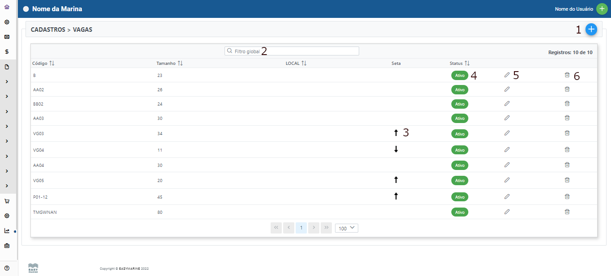Click the shopping cart sidebar icon
Screen dimensions: 611x276
pyautogui.click(x=7, y=201)
